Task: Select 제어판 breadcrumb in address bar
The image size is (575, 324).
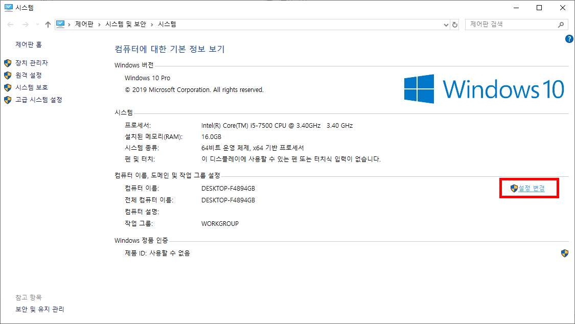Action: 84,24
